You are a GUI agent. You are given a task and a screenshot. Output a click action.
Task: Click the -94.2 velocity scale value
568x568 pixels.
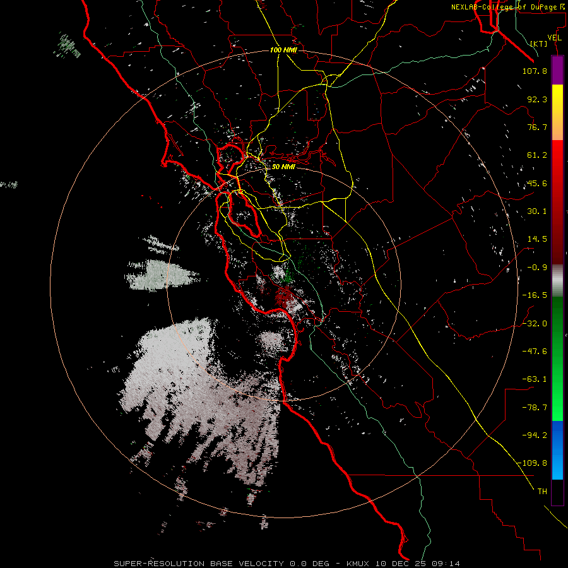point(535,435)
